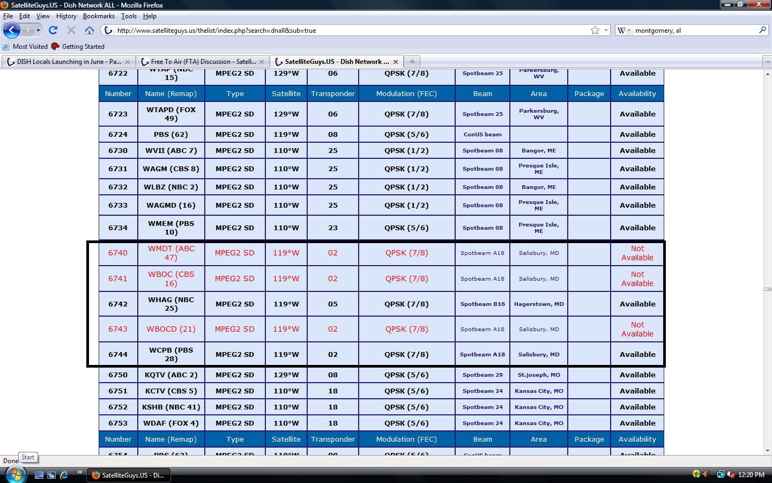Screen dimensions: 772x483
Task: Click Not Available status for channel 6741
Action: click(x=637, y=279)
